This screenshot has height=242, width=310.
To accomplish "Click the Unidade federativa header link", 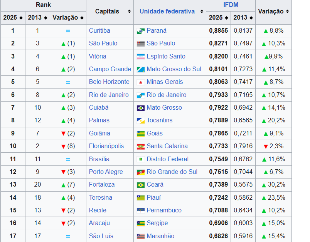I will 167,12.
